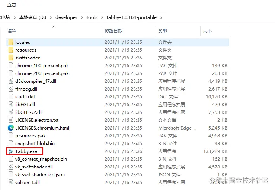Click the resources folder icon
Image resolution: width=275 pixels, height=190 pixels.
click(x=11, y=50)
